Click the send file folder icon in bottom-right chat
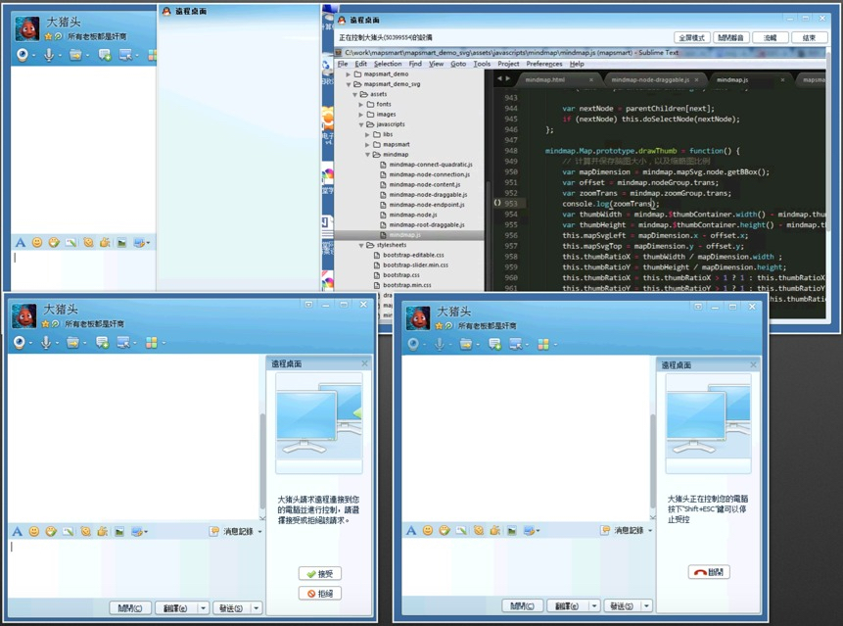This screenshot has height=626, width=843. (x=465, y=344)
